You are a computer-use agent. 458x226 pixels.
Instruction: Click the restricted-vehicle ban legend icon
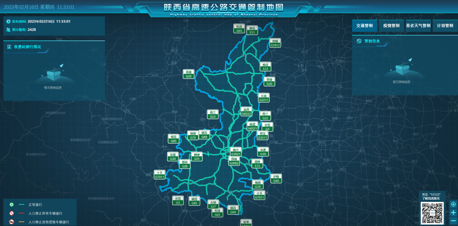11,222
